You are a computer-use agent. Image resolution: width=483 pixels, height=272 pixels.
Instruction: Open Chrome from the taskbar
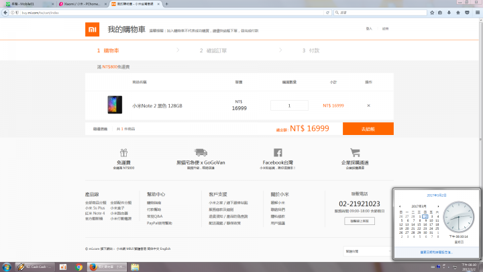(79, 267)
